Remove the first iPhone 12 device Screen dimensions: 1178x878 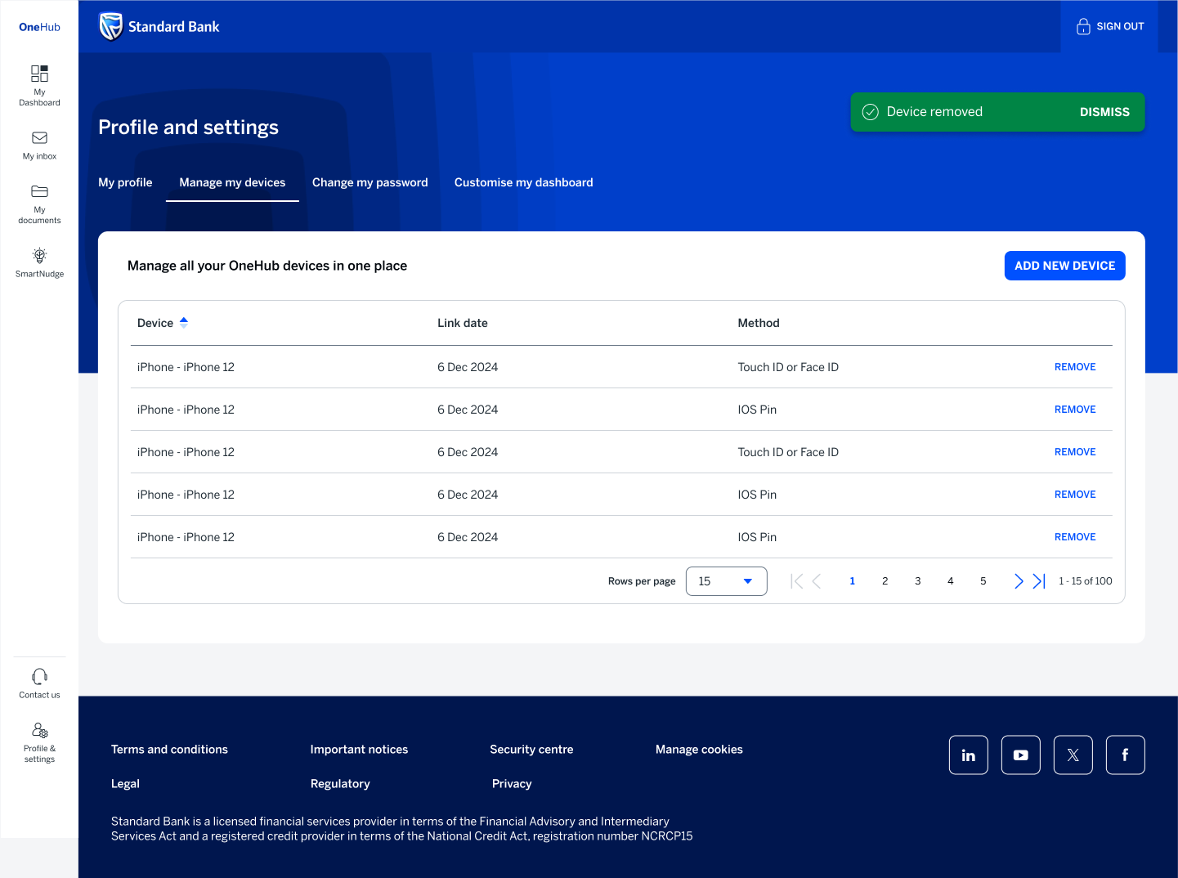[x=1074, y=367]
